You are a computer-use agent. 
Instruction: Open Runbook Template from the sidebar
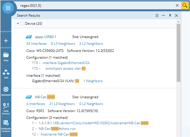pyautogui.click(x=6, y=126)
